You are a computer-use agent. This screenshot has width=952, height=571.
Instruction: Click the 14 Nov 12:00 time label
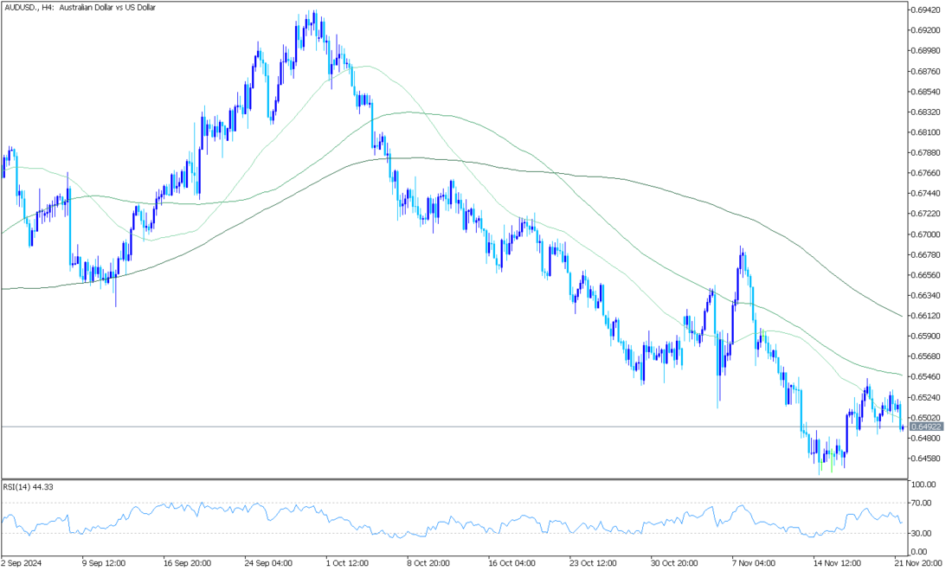pyautogui.click(x=837, y=563)
